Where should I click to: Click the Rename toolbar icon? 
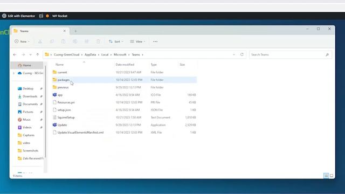75,41
